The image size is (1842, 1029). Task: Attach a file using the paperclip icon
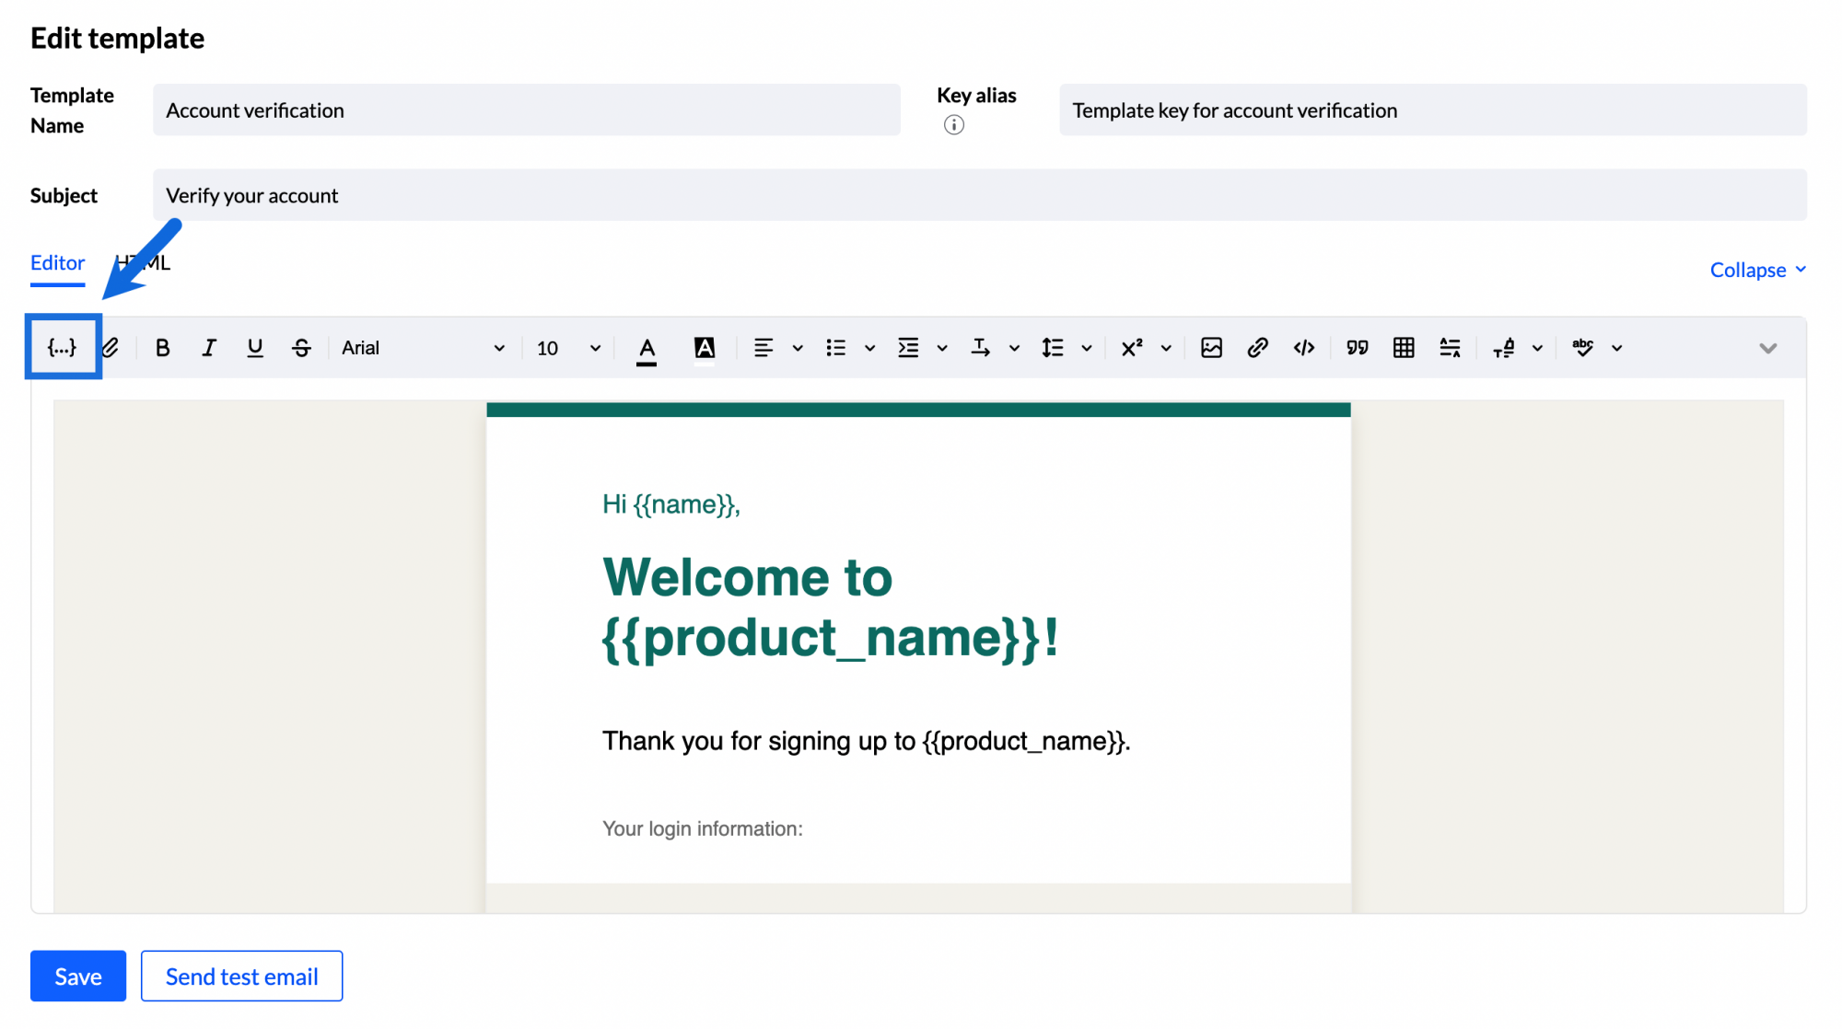click(111, 347)
